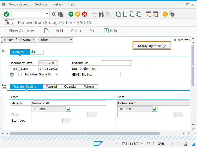Open the Individual Slip with dropdown
This screenshot has height=148, width=197.
tap(41, 74)
